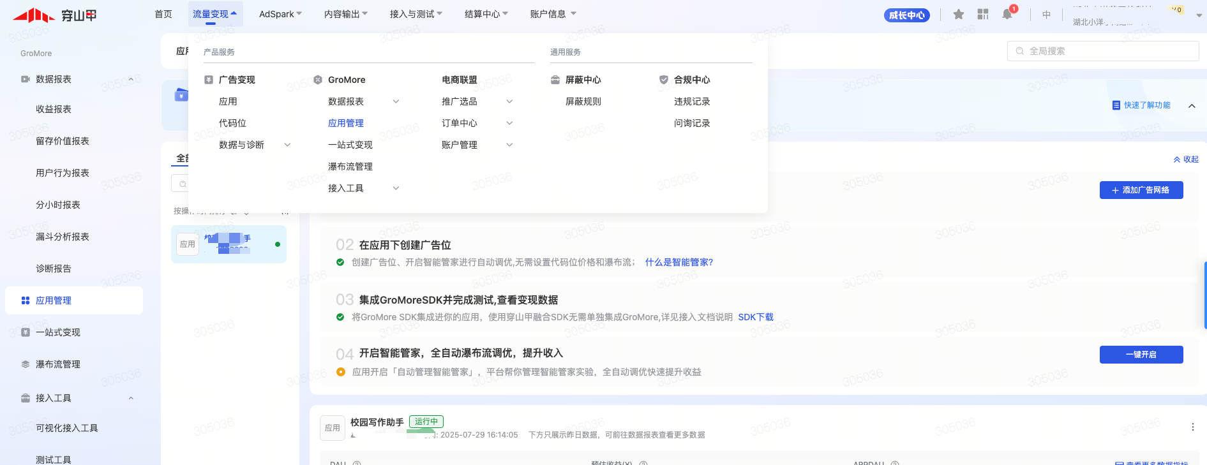Screen dimensions: 1207x465
Task: Select 违规记录 under 合规中心
Action: coord(692,101)
